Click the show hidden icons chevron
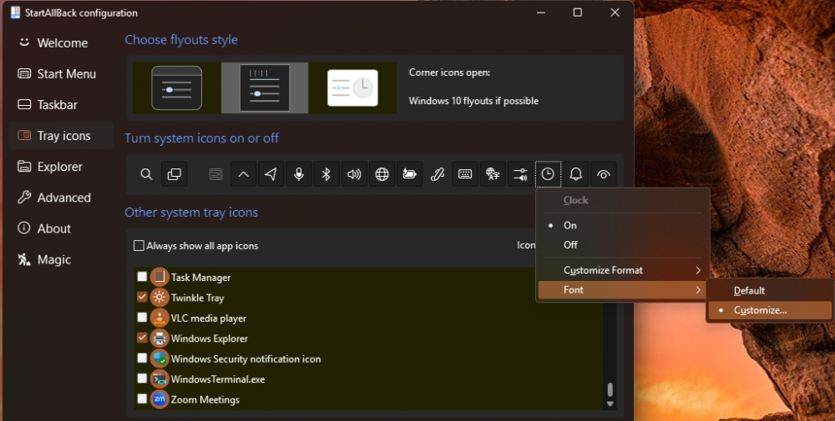Screen dimensions: 835x421 [244, 174]
